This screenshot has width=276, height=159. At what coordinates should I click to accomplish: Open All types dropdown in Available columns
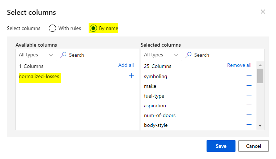click(x=36, y=55)
